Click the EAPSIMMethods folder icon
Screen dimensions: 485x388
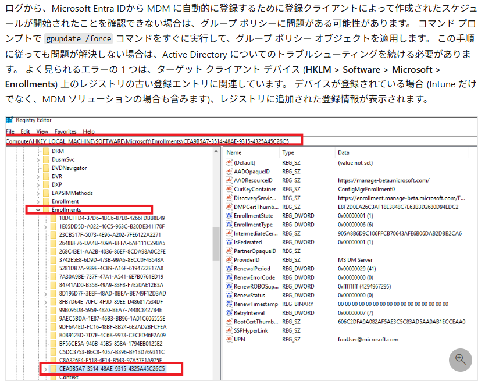pos(46,193)
